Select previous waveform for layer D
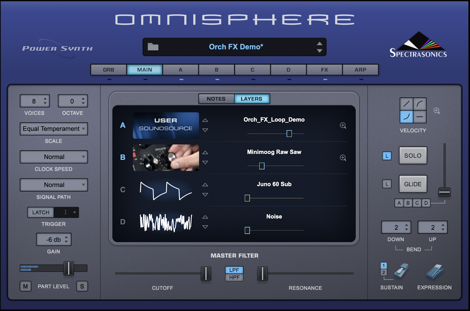 tap(205, 217)
